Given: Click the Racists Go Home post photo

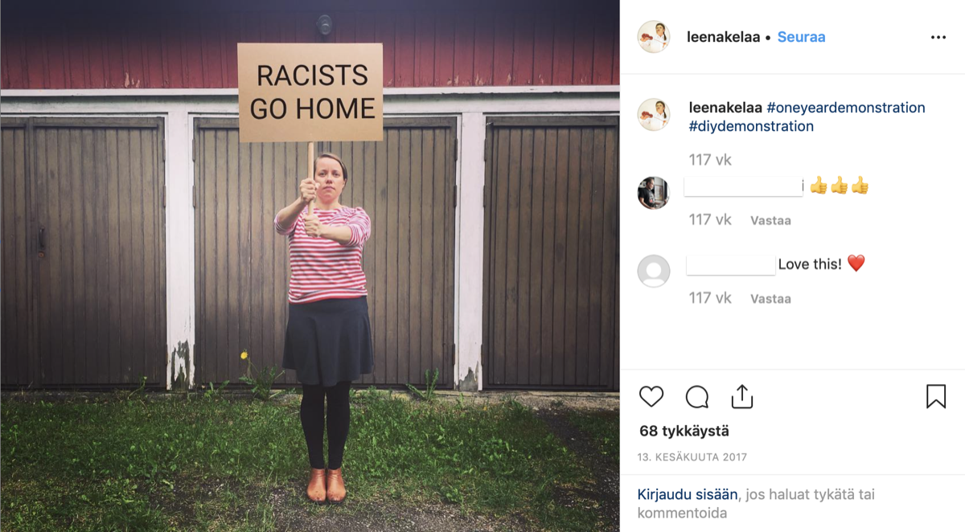Looking at the screenshot, I should pyautogui.click(x=310, y=266).
